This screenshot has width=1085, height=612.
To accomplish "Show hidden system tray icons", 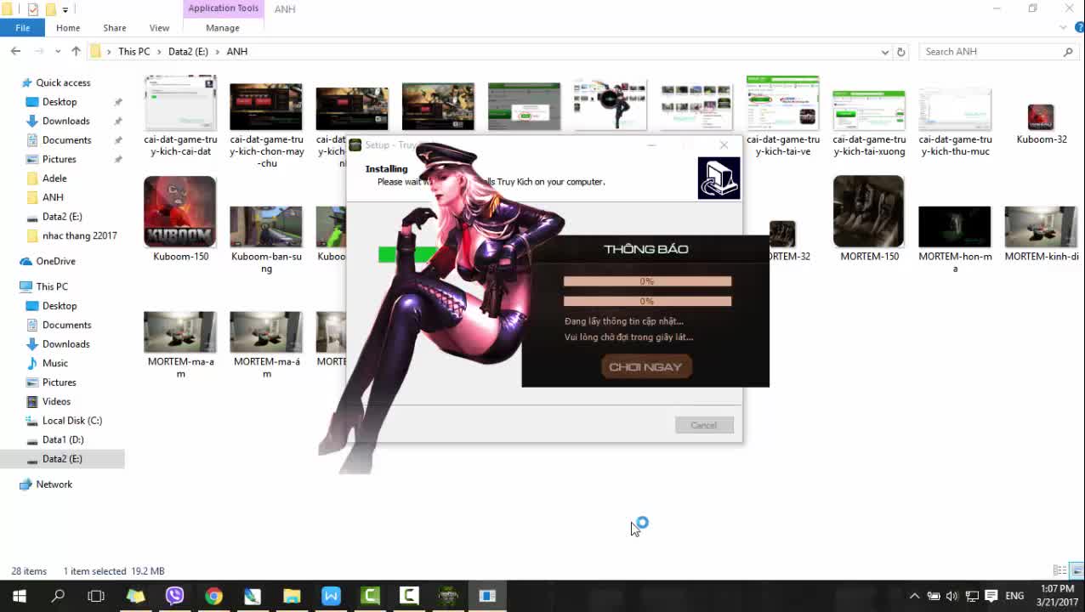I will tap(914, 596).
